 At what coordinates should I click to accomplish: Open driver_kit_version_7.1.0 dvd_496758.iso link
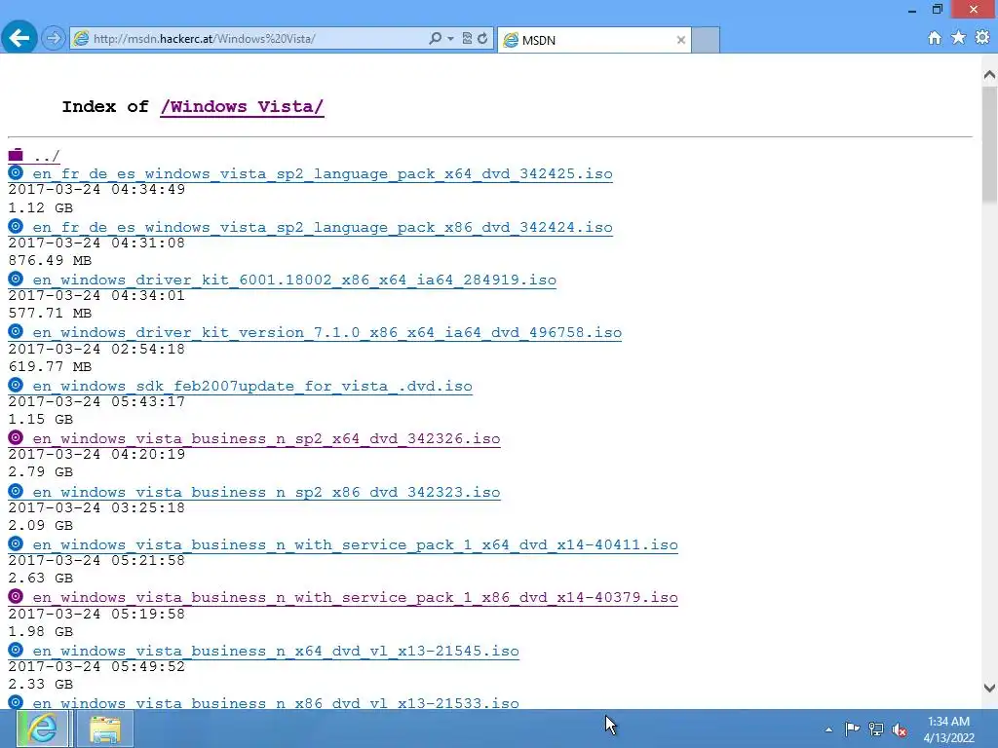(327, 333)
